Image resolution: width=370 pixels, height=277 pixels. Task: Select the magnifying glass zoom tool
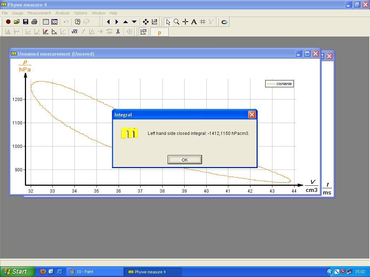click(176, 22)
